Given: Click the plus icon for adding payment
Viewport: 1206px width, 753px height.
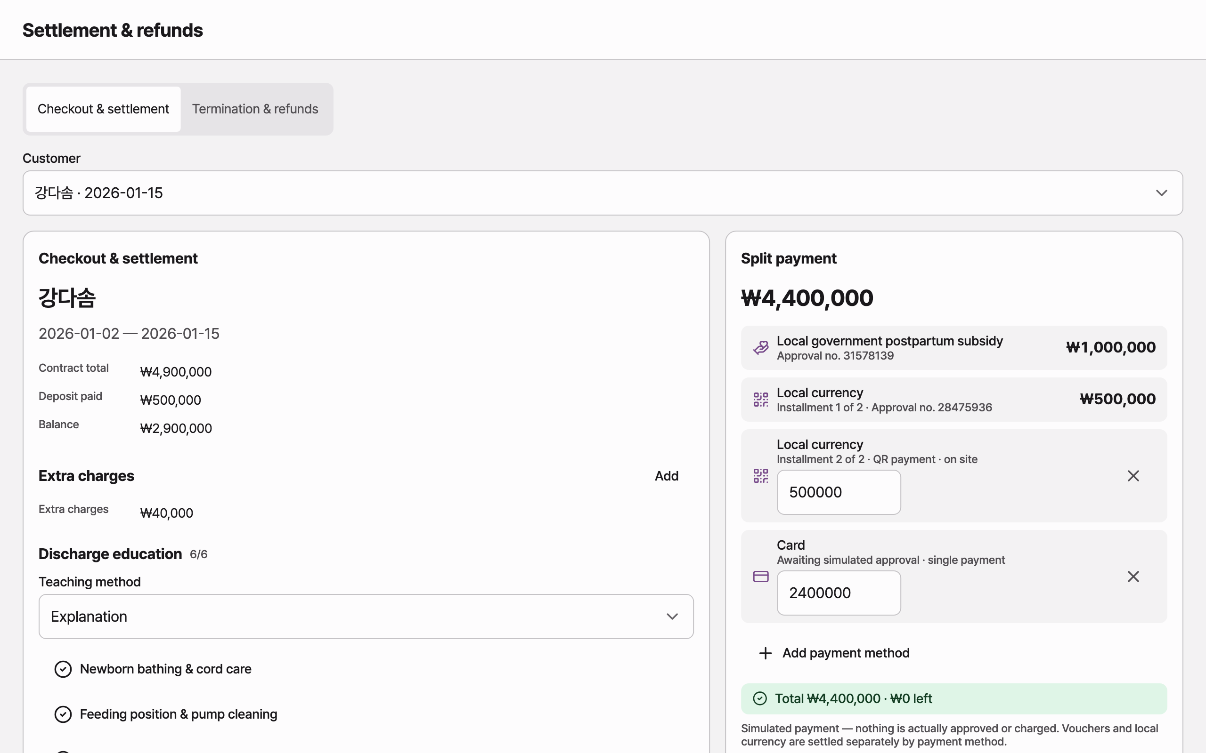Looking at the screenshot, I should click(766, 653).
